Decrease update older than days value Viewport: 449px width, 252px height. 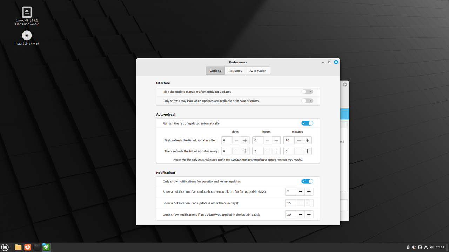[x=301, y=203]
